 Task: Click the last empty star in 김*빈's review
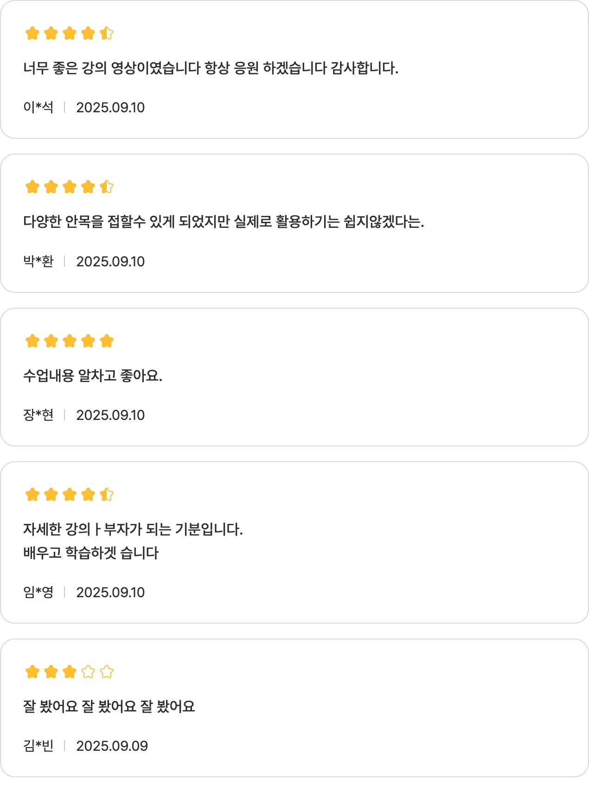pyautogui.click(x=107, y=671)
